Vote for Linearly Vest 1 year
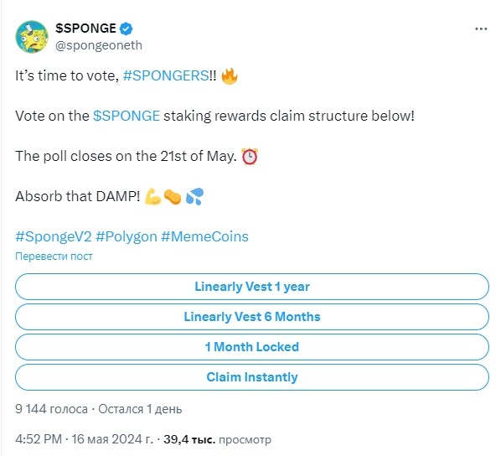This screenshot has width=501, height=456. (252, 287)
